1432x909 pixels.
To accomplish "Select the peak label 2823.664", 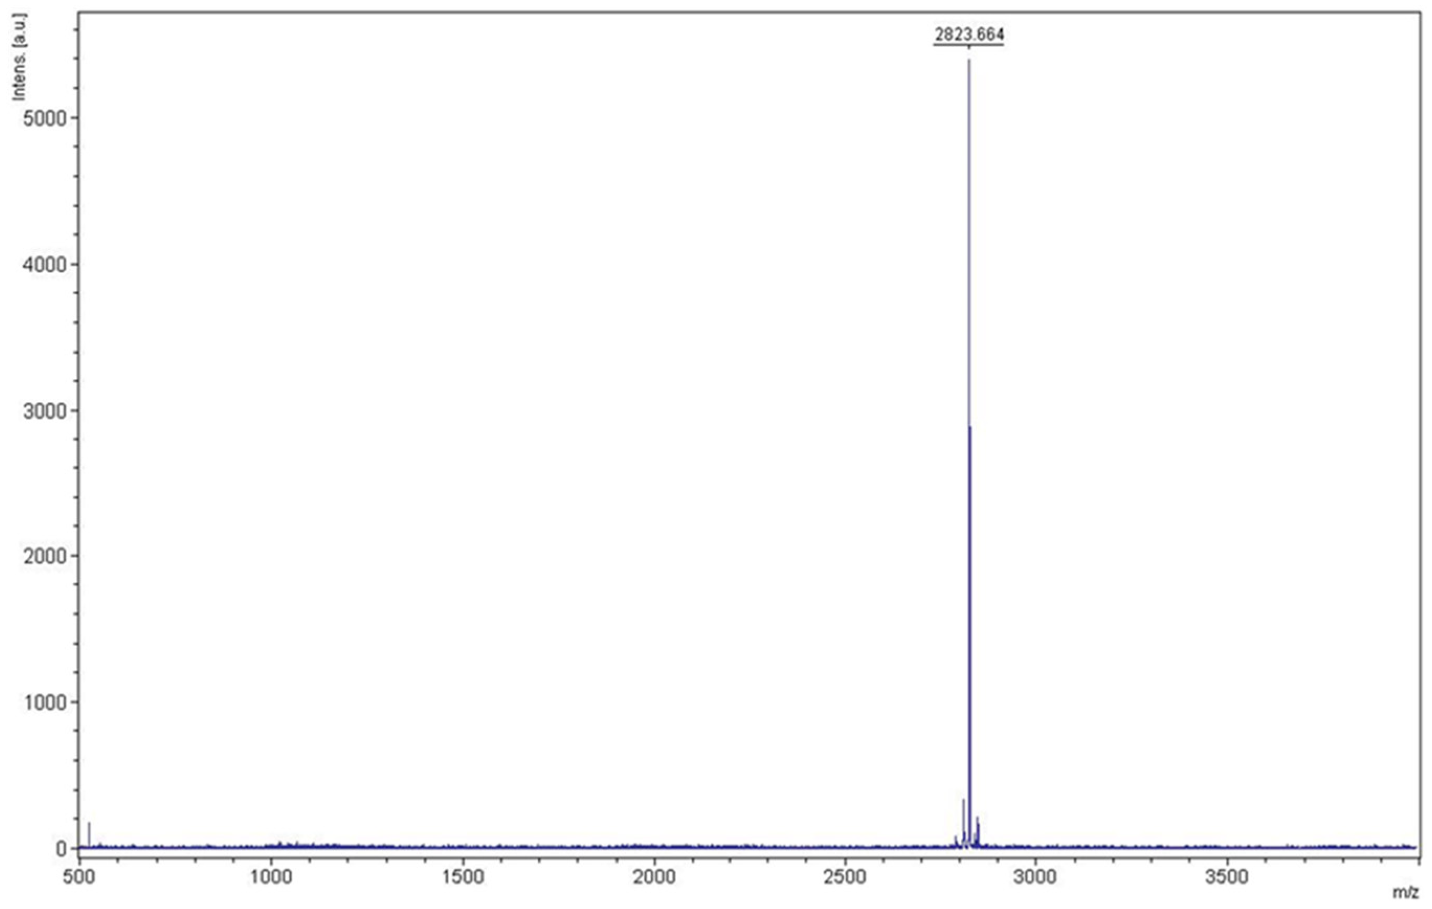I will 970,34.
